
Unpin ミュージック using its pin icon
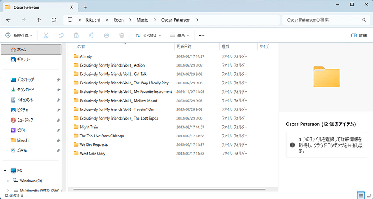(x=58, y=120)
